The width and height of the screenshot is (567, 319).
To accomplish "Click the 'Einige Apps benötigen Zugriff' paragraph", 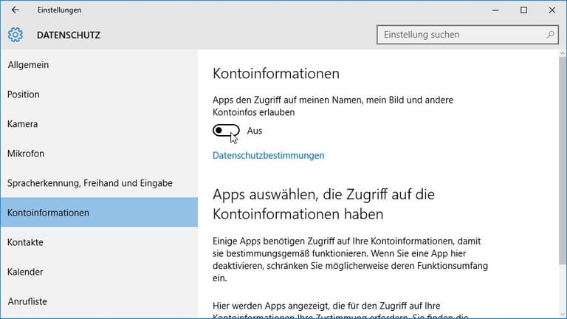I will coord(350,260).
